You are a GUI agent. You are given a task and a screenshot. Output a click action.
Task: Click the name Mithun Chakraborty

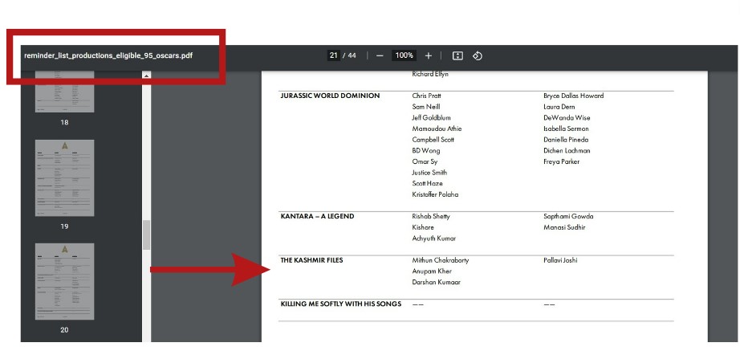click(x=440, y=260)
